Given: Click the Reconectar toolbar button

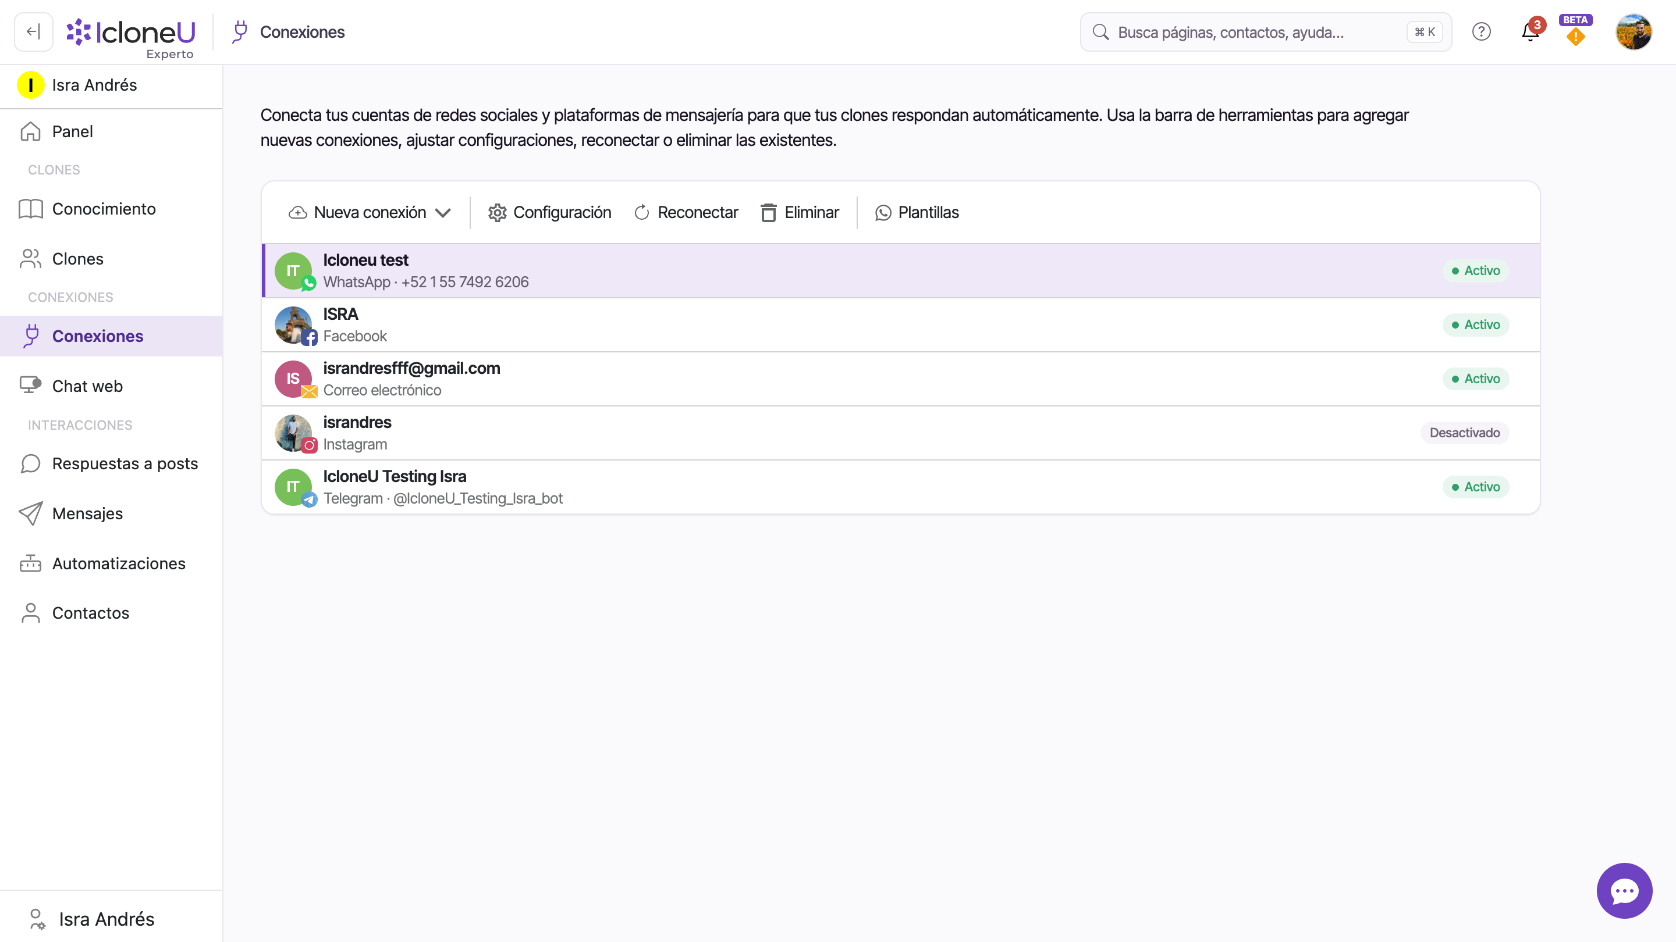Looking at the screenshot, I should [x=686, y=213].
